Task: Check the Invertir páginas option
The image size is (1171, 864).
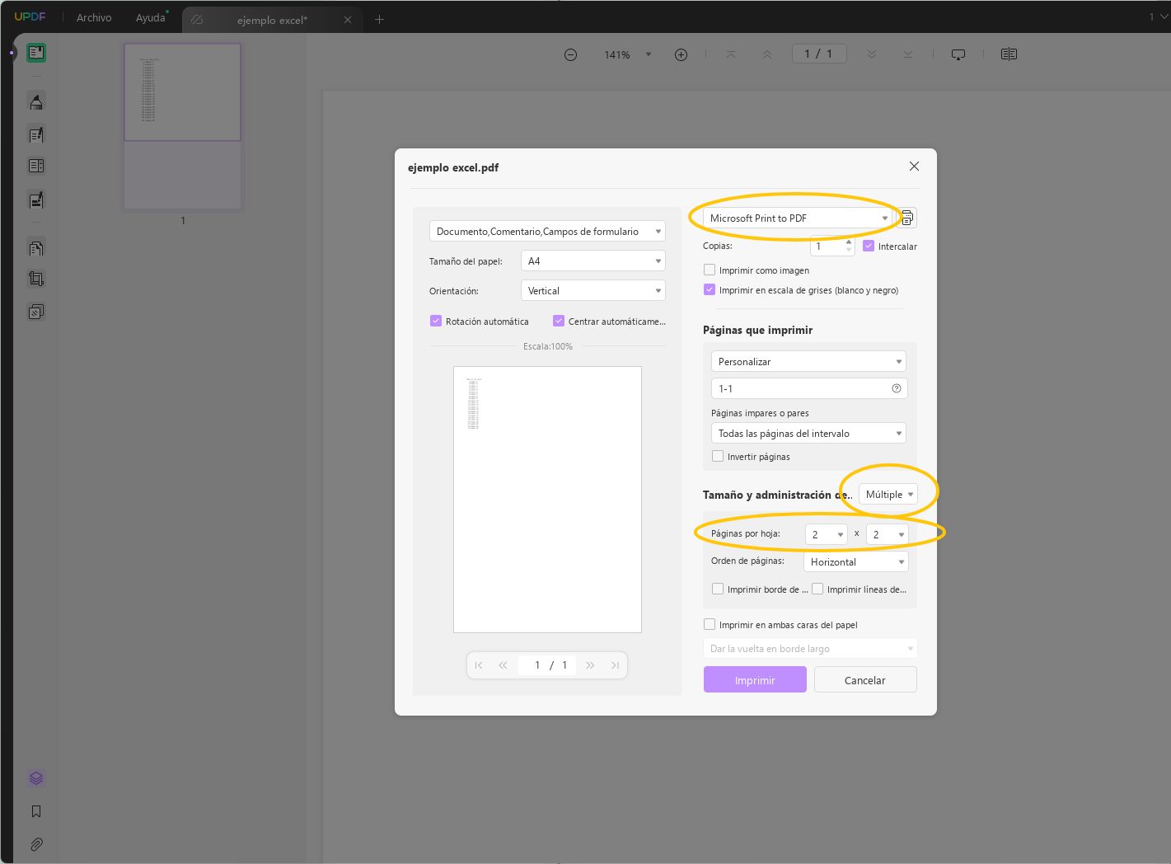Action: 718,456
